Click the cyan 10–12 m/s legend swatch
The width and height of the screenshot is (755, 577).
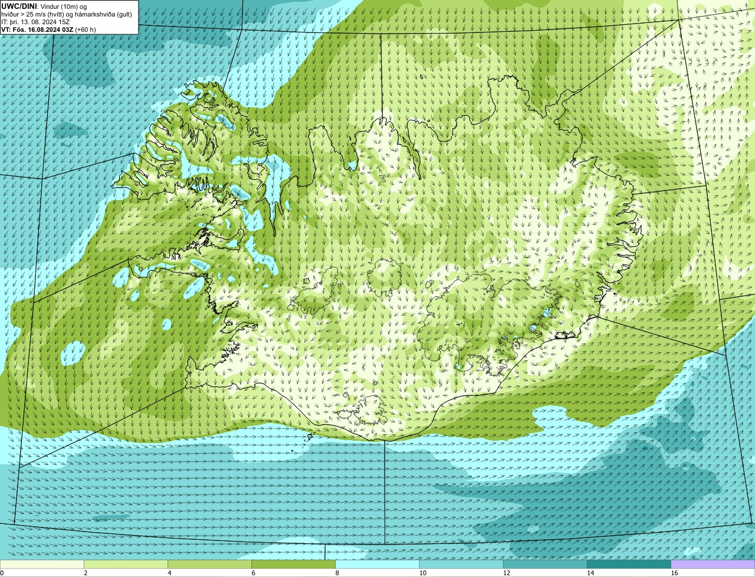tap(461, 564)
